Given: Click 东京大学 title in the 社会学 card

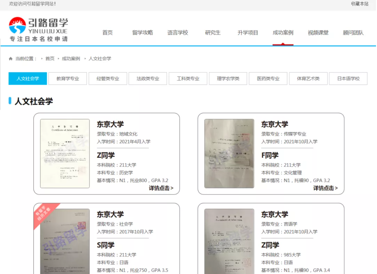Looking at the screenshot, I should click(x=110, y=214).
